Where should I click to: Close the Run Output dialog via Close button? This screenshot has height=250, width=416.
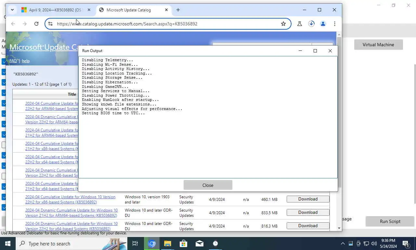pos(208,185)
